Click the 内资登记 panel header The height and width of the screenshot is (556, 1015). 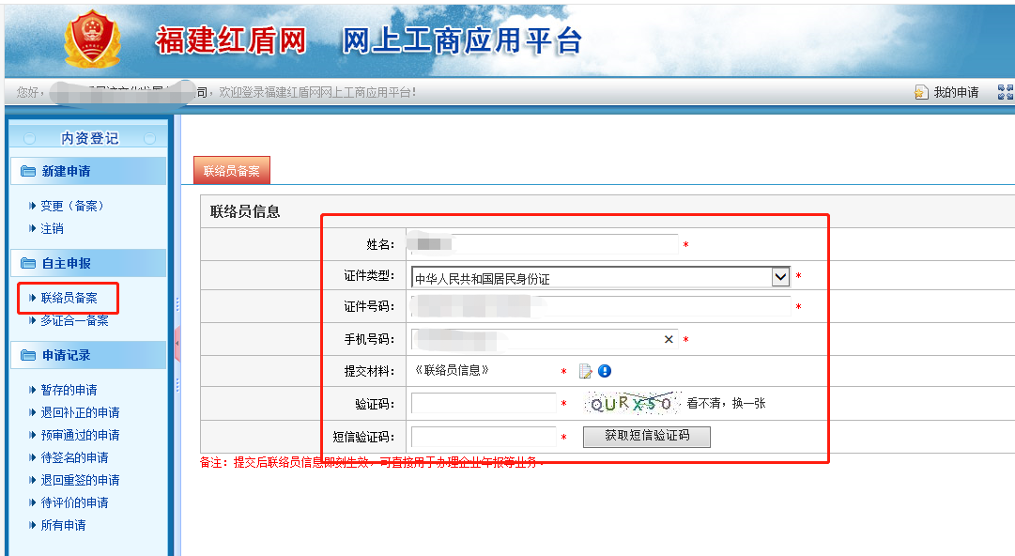[89, 138]
